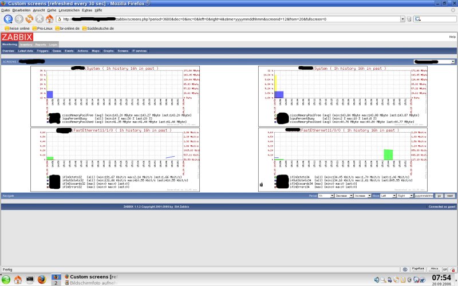Open the IT services link
Screen dimensions: 458x286
pos(140,51)
